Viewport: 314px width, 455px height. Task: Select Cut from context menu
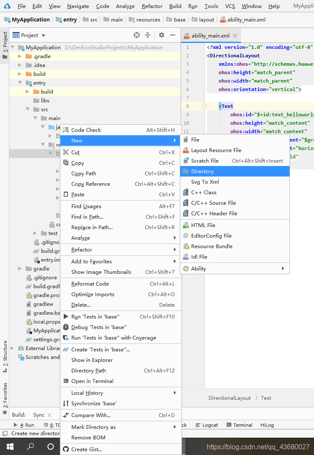pyautogui.click(x=121, y=153)
